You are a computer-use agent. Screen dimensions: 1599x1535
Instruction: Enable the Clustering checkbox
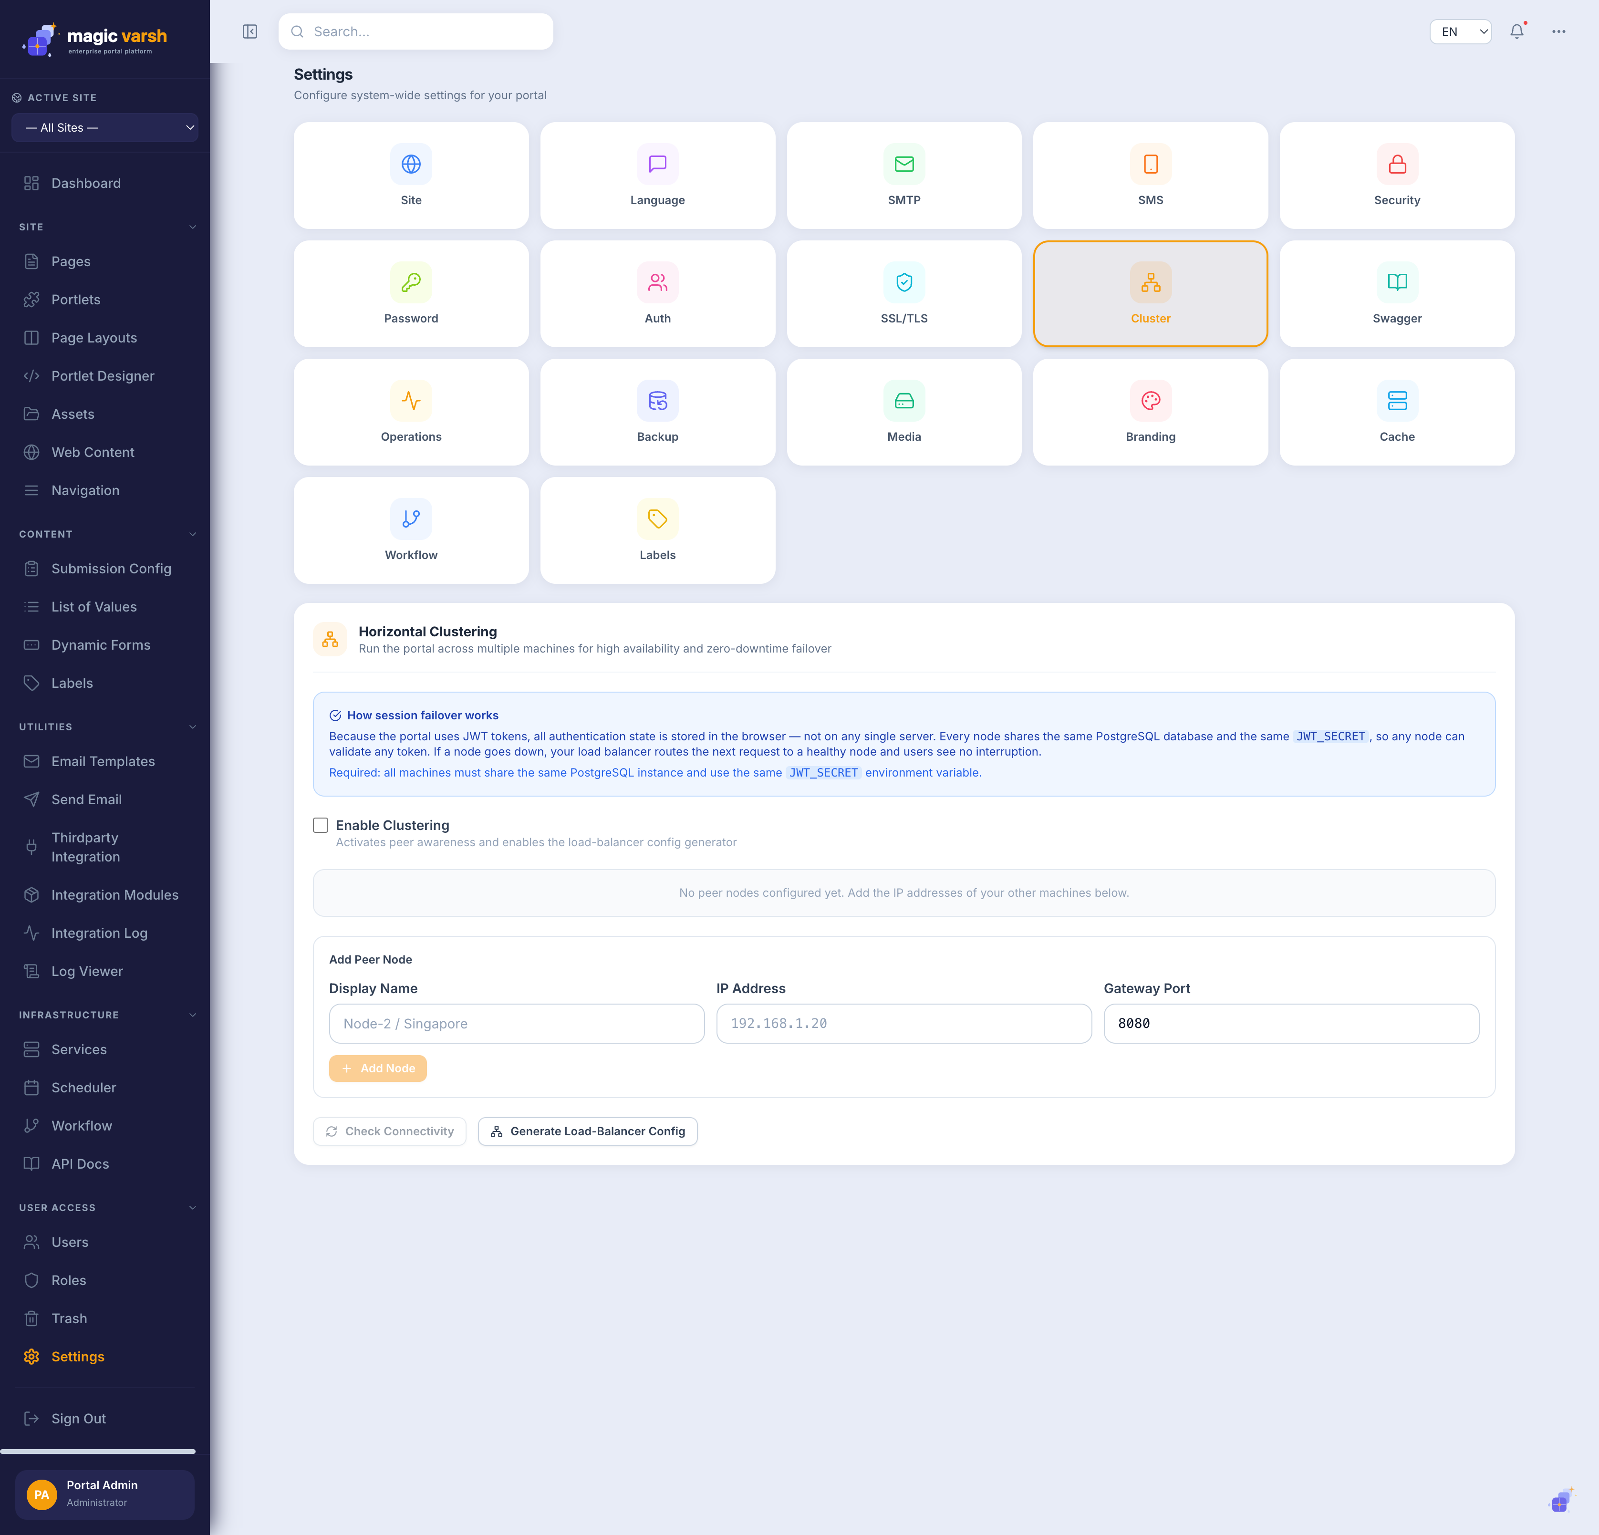coord(321,825)
